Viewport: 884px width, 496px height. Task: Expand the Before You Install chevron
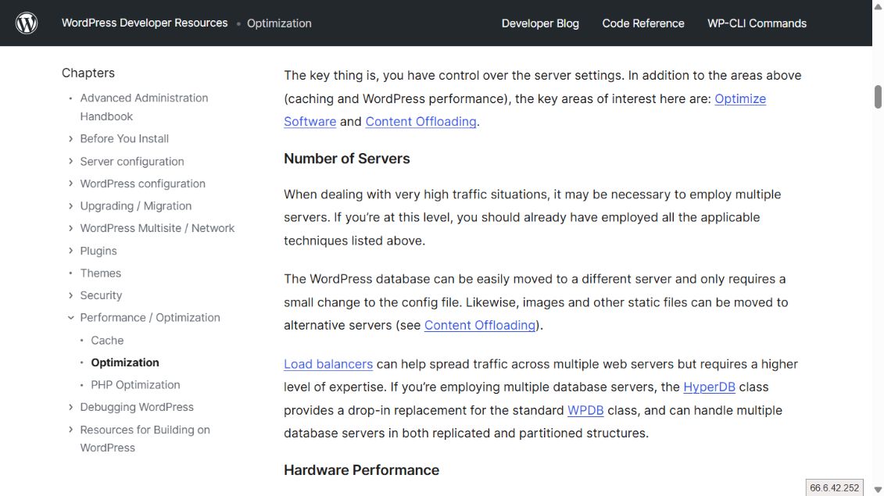click(x=70, y=139)
